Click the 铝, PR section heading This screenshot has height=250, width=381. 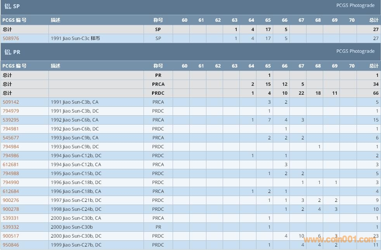tap(12, 52)
